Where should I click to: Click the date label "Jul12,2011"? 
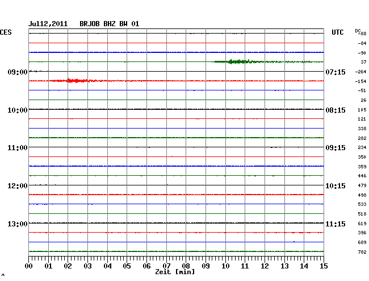click(48, 24)
